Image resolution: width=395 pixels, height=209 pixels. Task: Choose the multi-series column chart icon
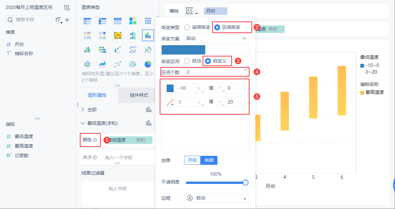(x=87, y=50)
